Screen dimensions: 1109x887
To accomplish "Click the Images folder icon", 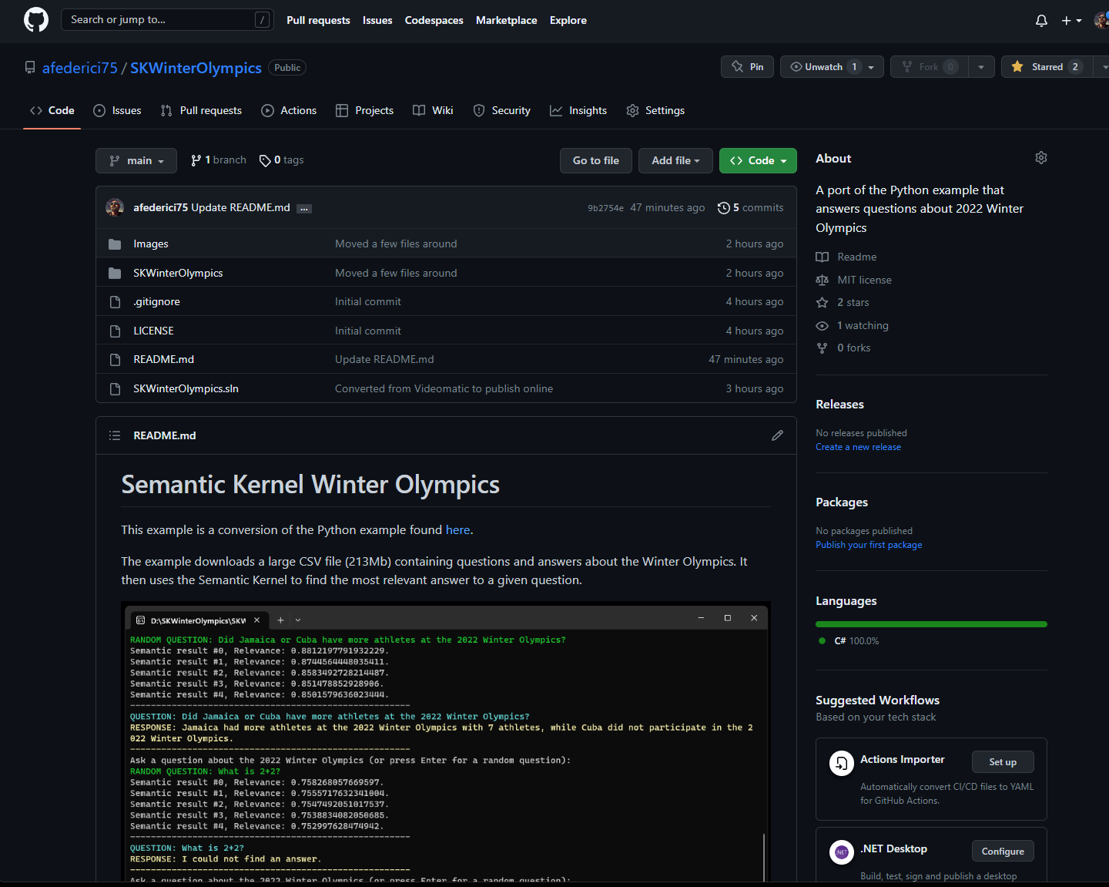I will (x=115, y=244).
